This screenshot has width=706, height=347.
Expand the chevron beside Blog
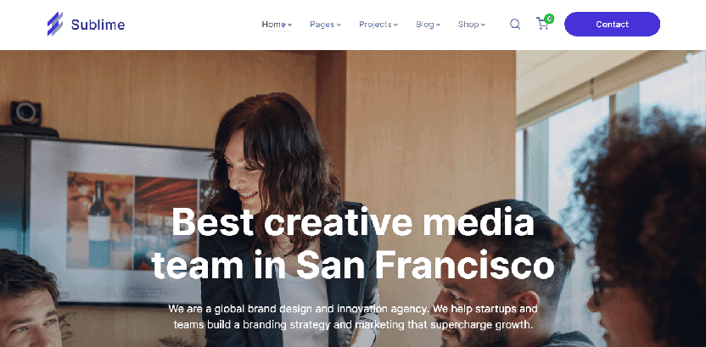pyautogui.click(x=438, y=25)
